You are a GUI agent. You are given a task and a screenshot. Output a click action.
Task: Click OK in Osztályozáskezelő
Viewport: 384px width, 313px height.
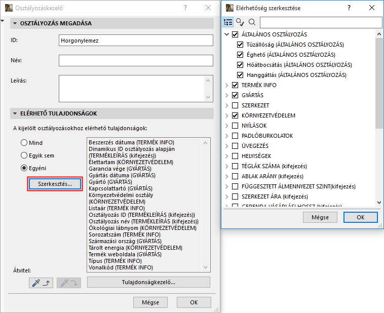[194, 302]
